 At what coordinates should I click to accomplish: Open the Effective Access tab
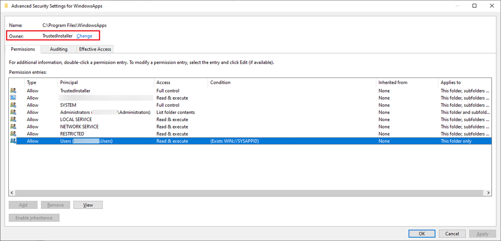click(x=95, y=49)
